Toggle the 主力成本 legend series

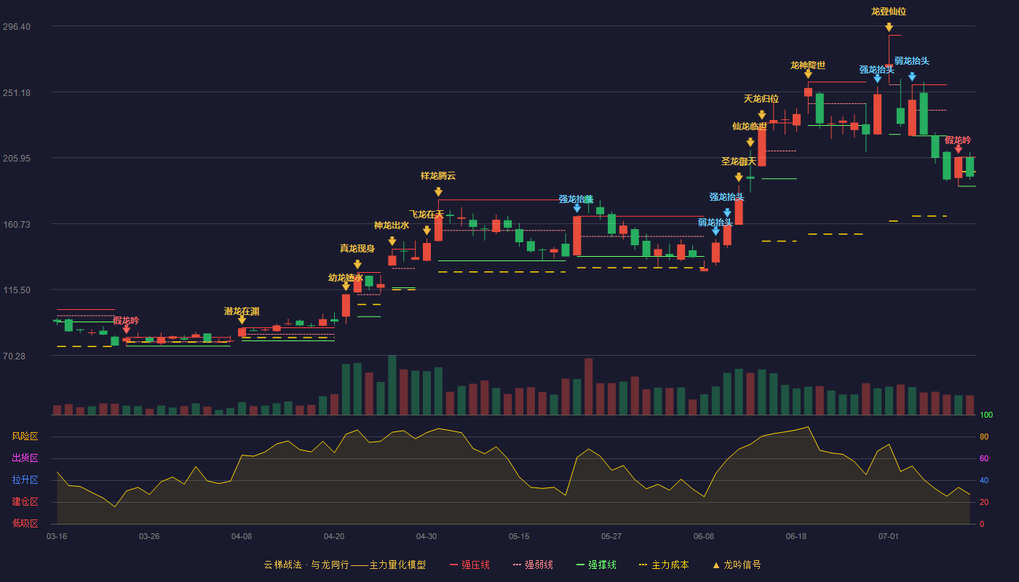[x=664, y=565]
